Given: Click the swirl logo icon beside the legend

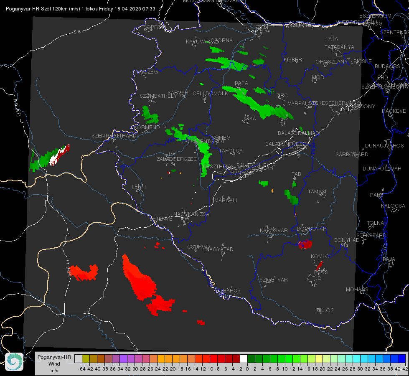Looking at the screenshot, I should click(14, 362).
